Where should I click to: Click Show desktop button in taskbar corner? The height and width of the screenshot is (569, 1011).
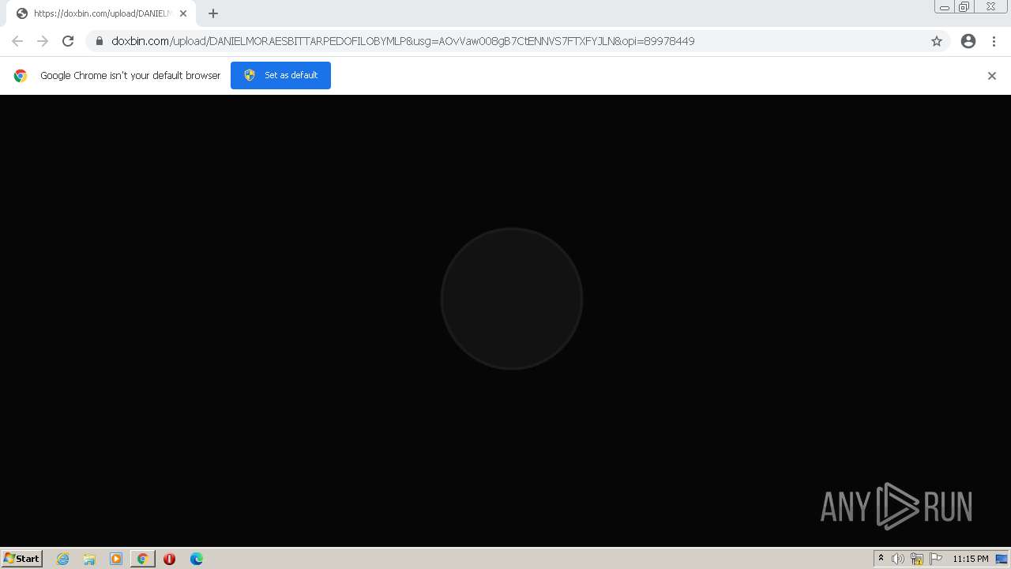(1002, 559)
